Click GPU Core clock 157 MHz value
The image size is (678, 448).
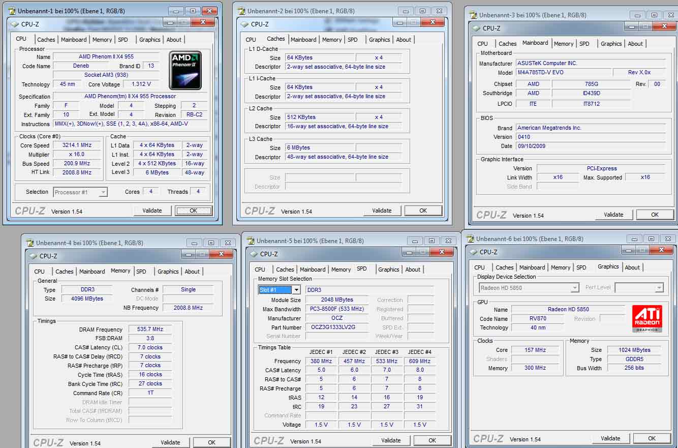click(535, 350)
